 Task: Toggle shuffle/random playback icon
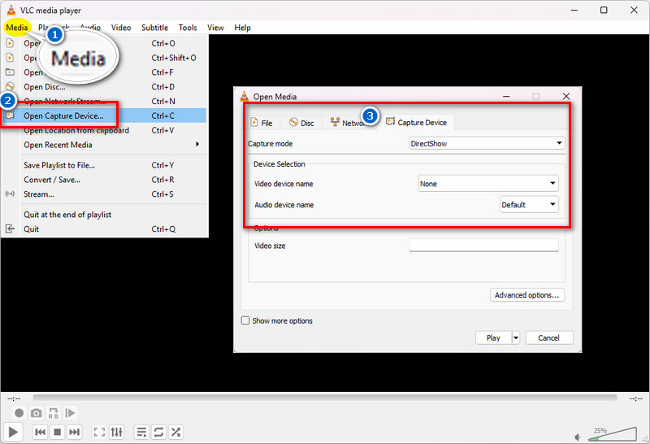[175, 432]
